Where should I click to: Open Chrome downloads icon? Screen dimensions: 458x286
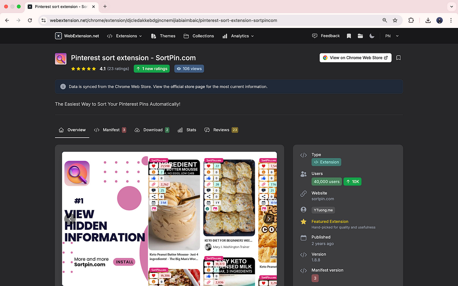click(428, 20)
